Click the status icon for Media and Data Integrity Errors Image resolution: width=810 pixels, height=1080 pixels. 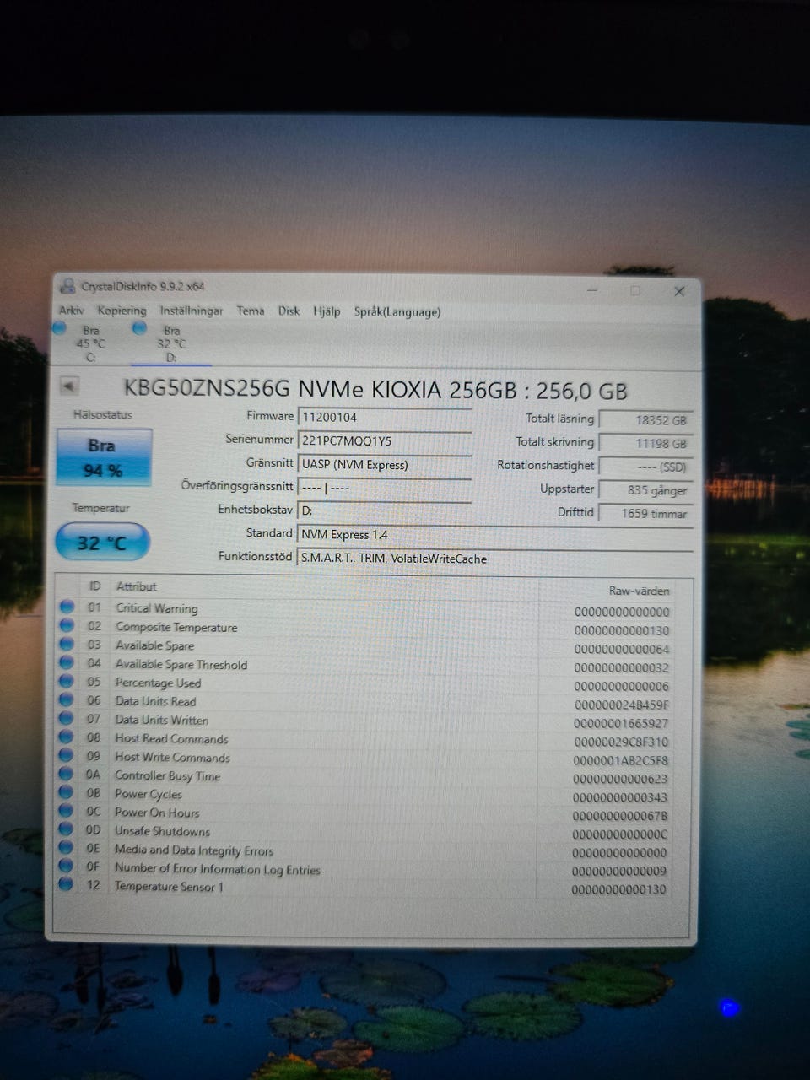(x=66, y=848)
